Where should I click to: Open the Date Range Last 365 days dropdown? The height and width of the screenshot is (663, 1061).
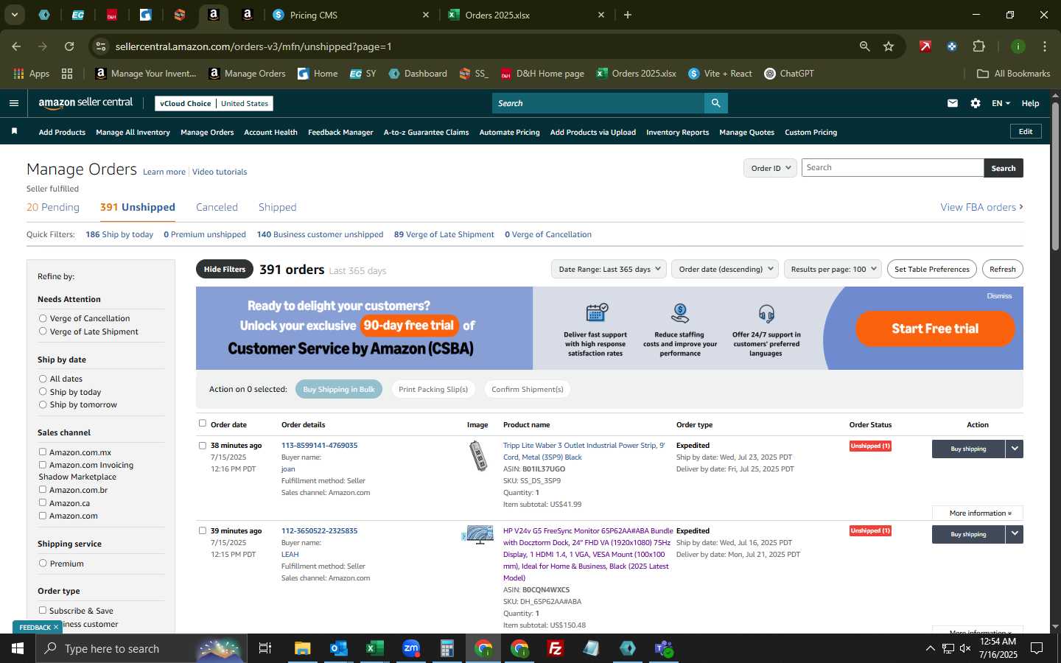click(x=609, y=269)
